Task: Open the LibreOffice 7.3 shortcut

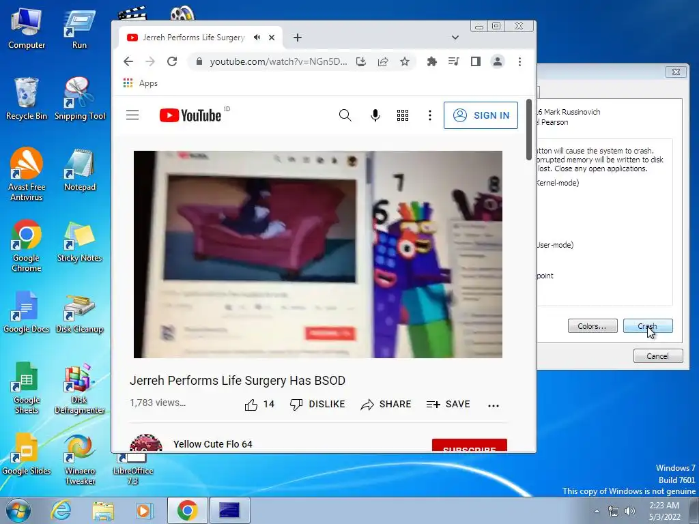Action: tap(133, 469)
